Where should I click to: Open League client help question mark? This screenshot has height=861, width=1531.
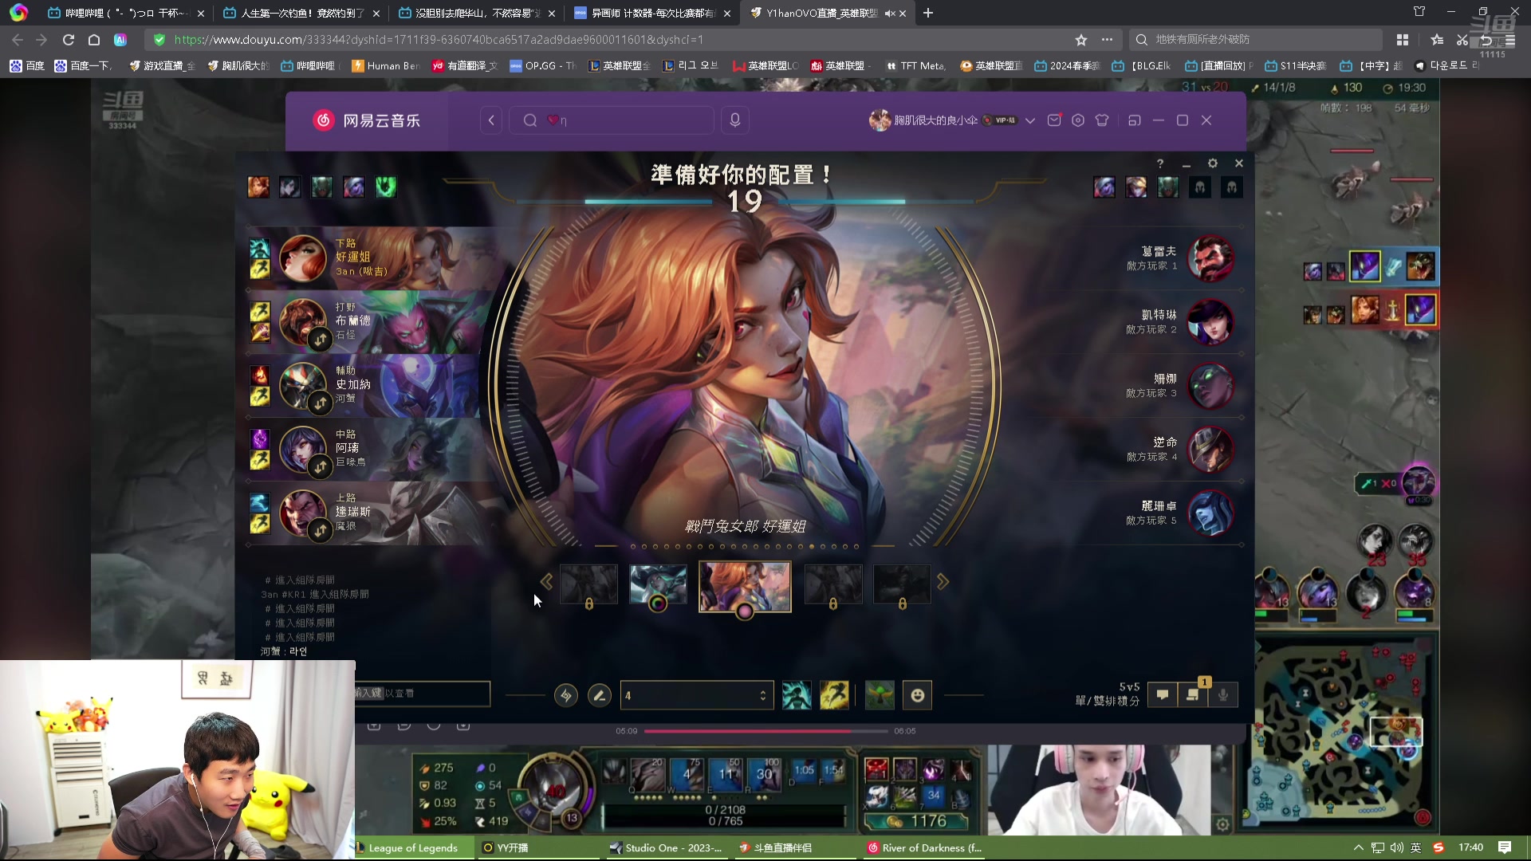(1160, 163)
